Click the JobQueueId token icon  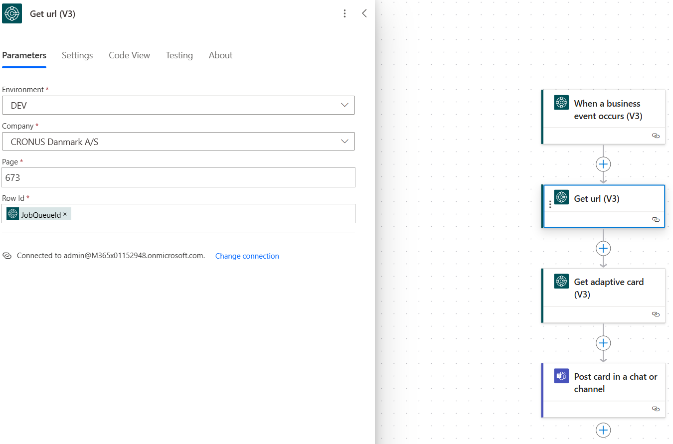coord(13,214)
